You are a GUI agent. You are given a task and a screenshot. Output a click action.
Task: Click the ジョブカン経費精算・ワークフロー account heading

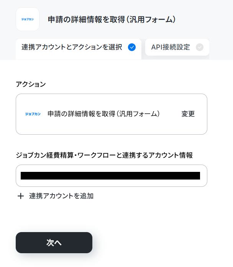point(104,155)
